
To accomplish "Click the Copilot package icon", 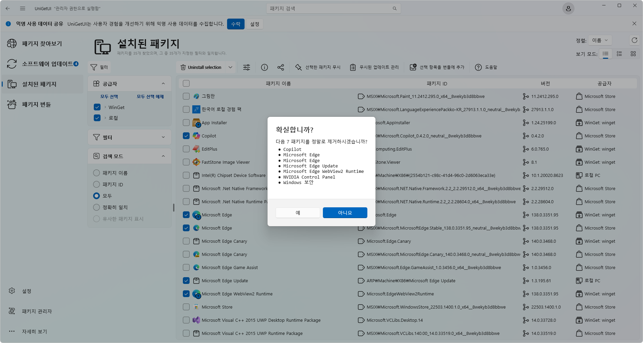I will pos(196,136).
